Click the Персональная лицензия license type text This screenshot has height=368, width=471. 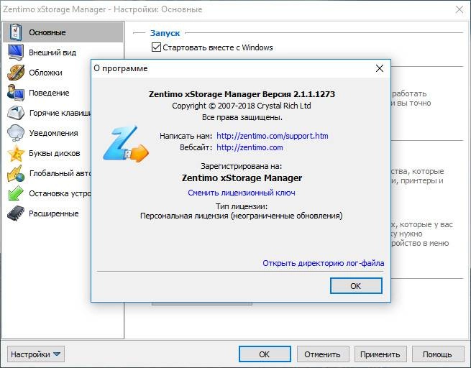point(241,216)
